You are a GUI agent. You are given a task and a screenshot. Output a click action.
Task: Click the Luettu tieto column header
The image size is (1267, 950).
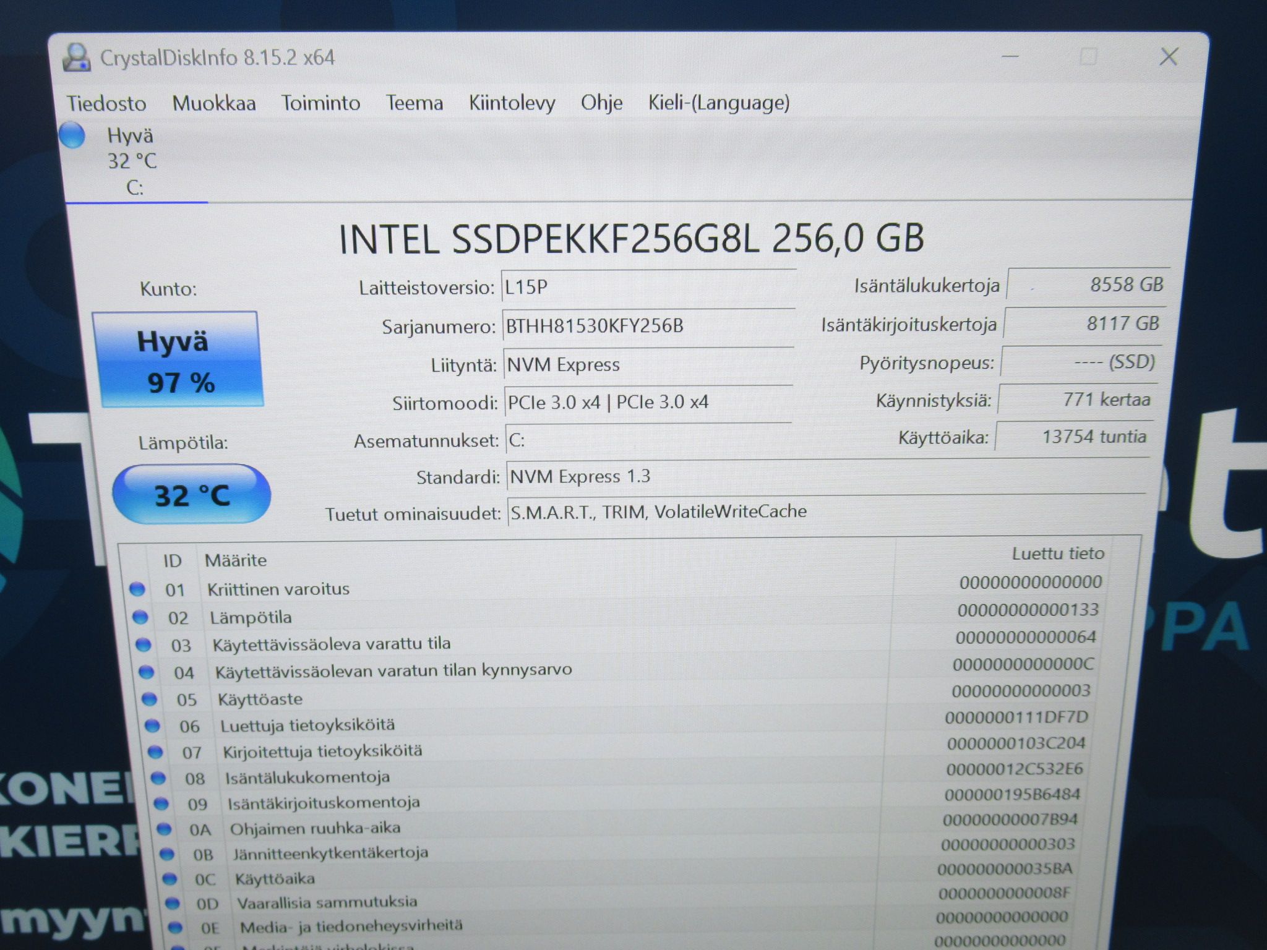click(1058, 554)
